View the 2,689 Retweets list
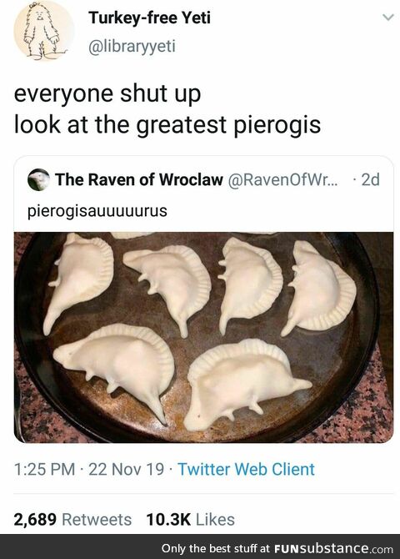Viewport: 400px width, 559px height. pos(72,520)
